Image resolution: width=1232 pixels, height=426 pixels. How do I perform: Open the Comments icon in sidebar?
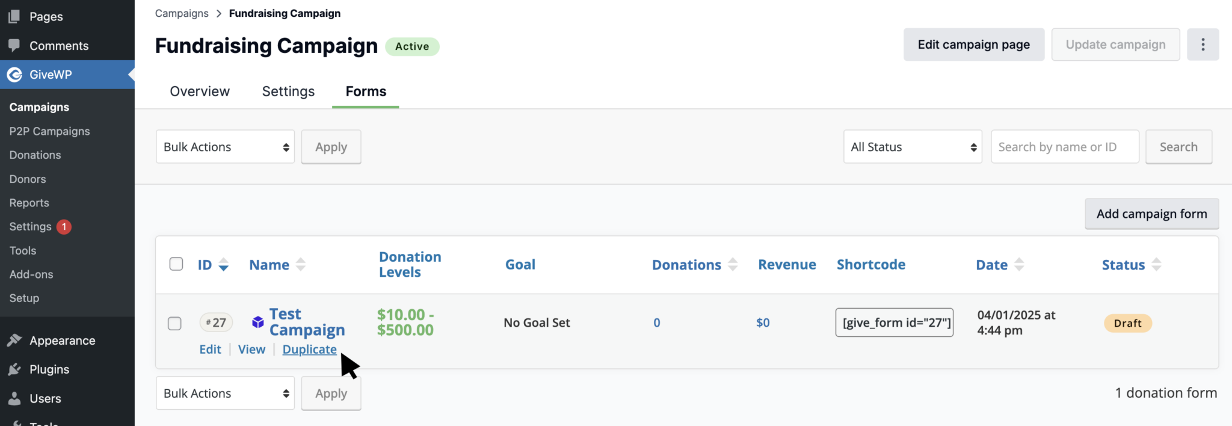pos(14,45)
